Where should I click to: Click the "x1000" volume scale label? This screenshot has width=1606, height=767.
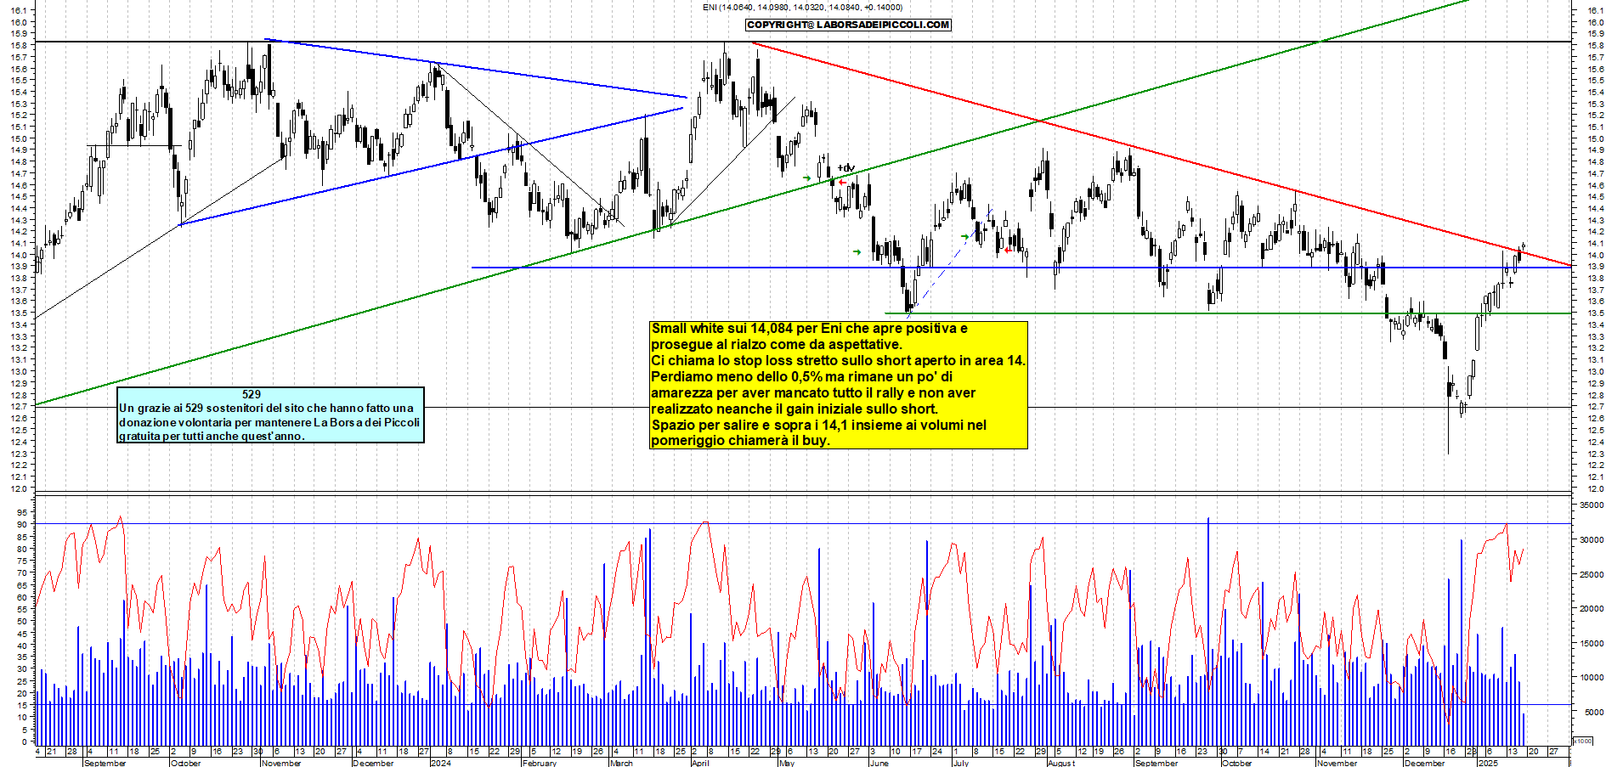[1584, 741]
